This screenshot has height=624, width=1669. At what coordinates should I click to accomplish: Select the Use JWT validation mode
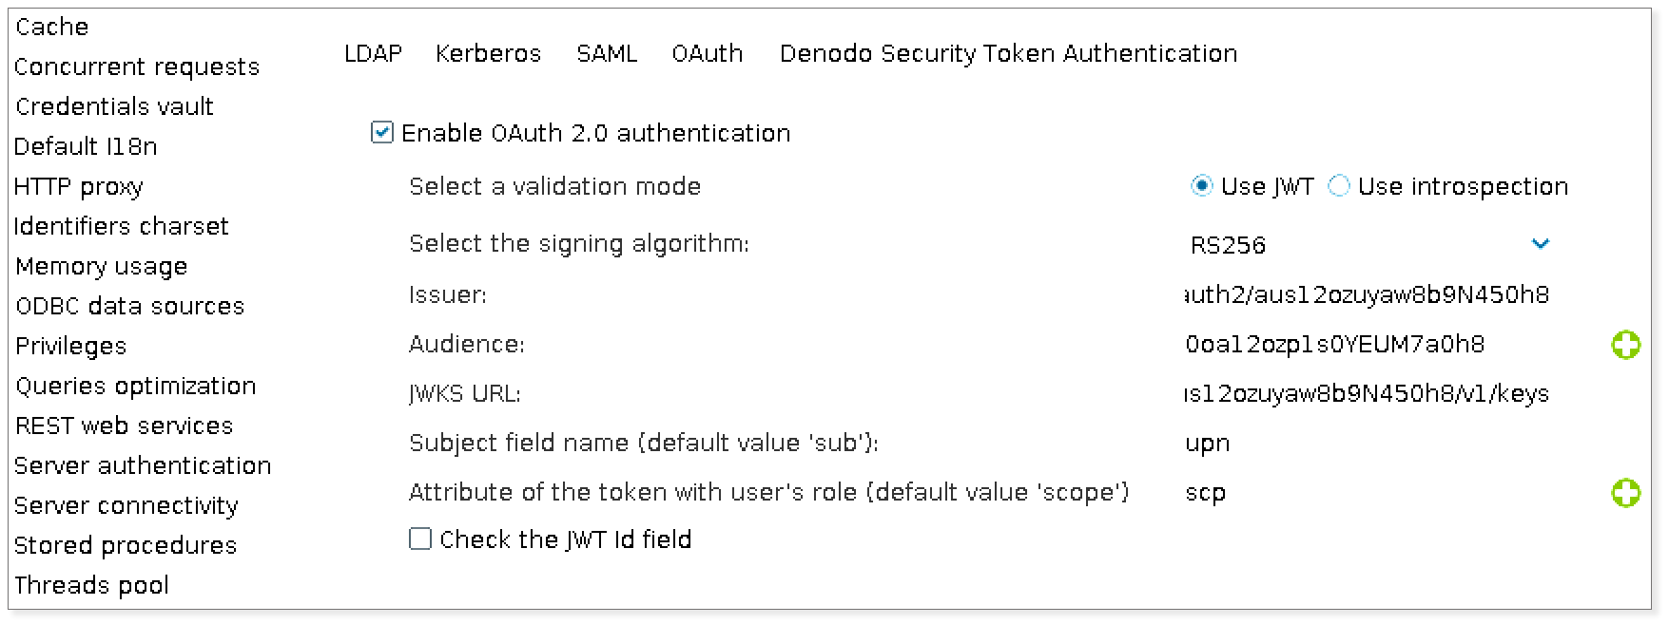(x=1203, y=186)
